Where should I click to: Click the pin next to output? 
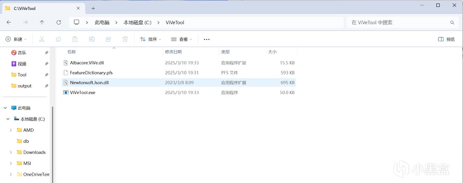click(46, 86)
